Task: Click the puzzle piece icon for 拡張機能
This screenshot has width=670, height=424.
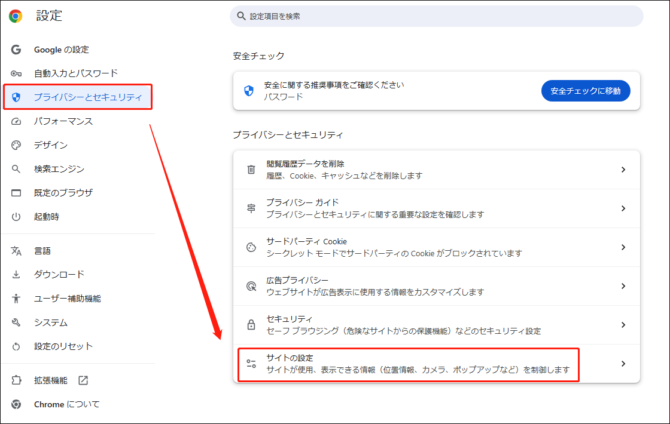Action: click(x=16, y=380)
